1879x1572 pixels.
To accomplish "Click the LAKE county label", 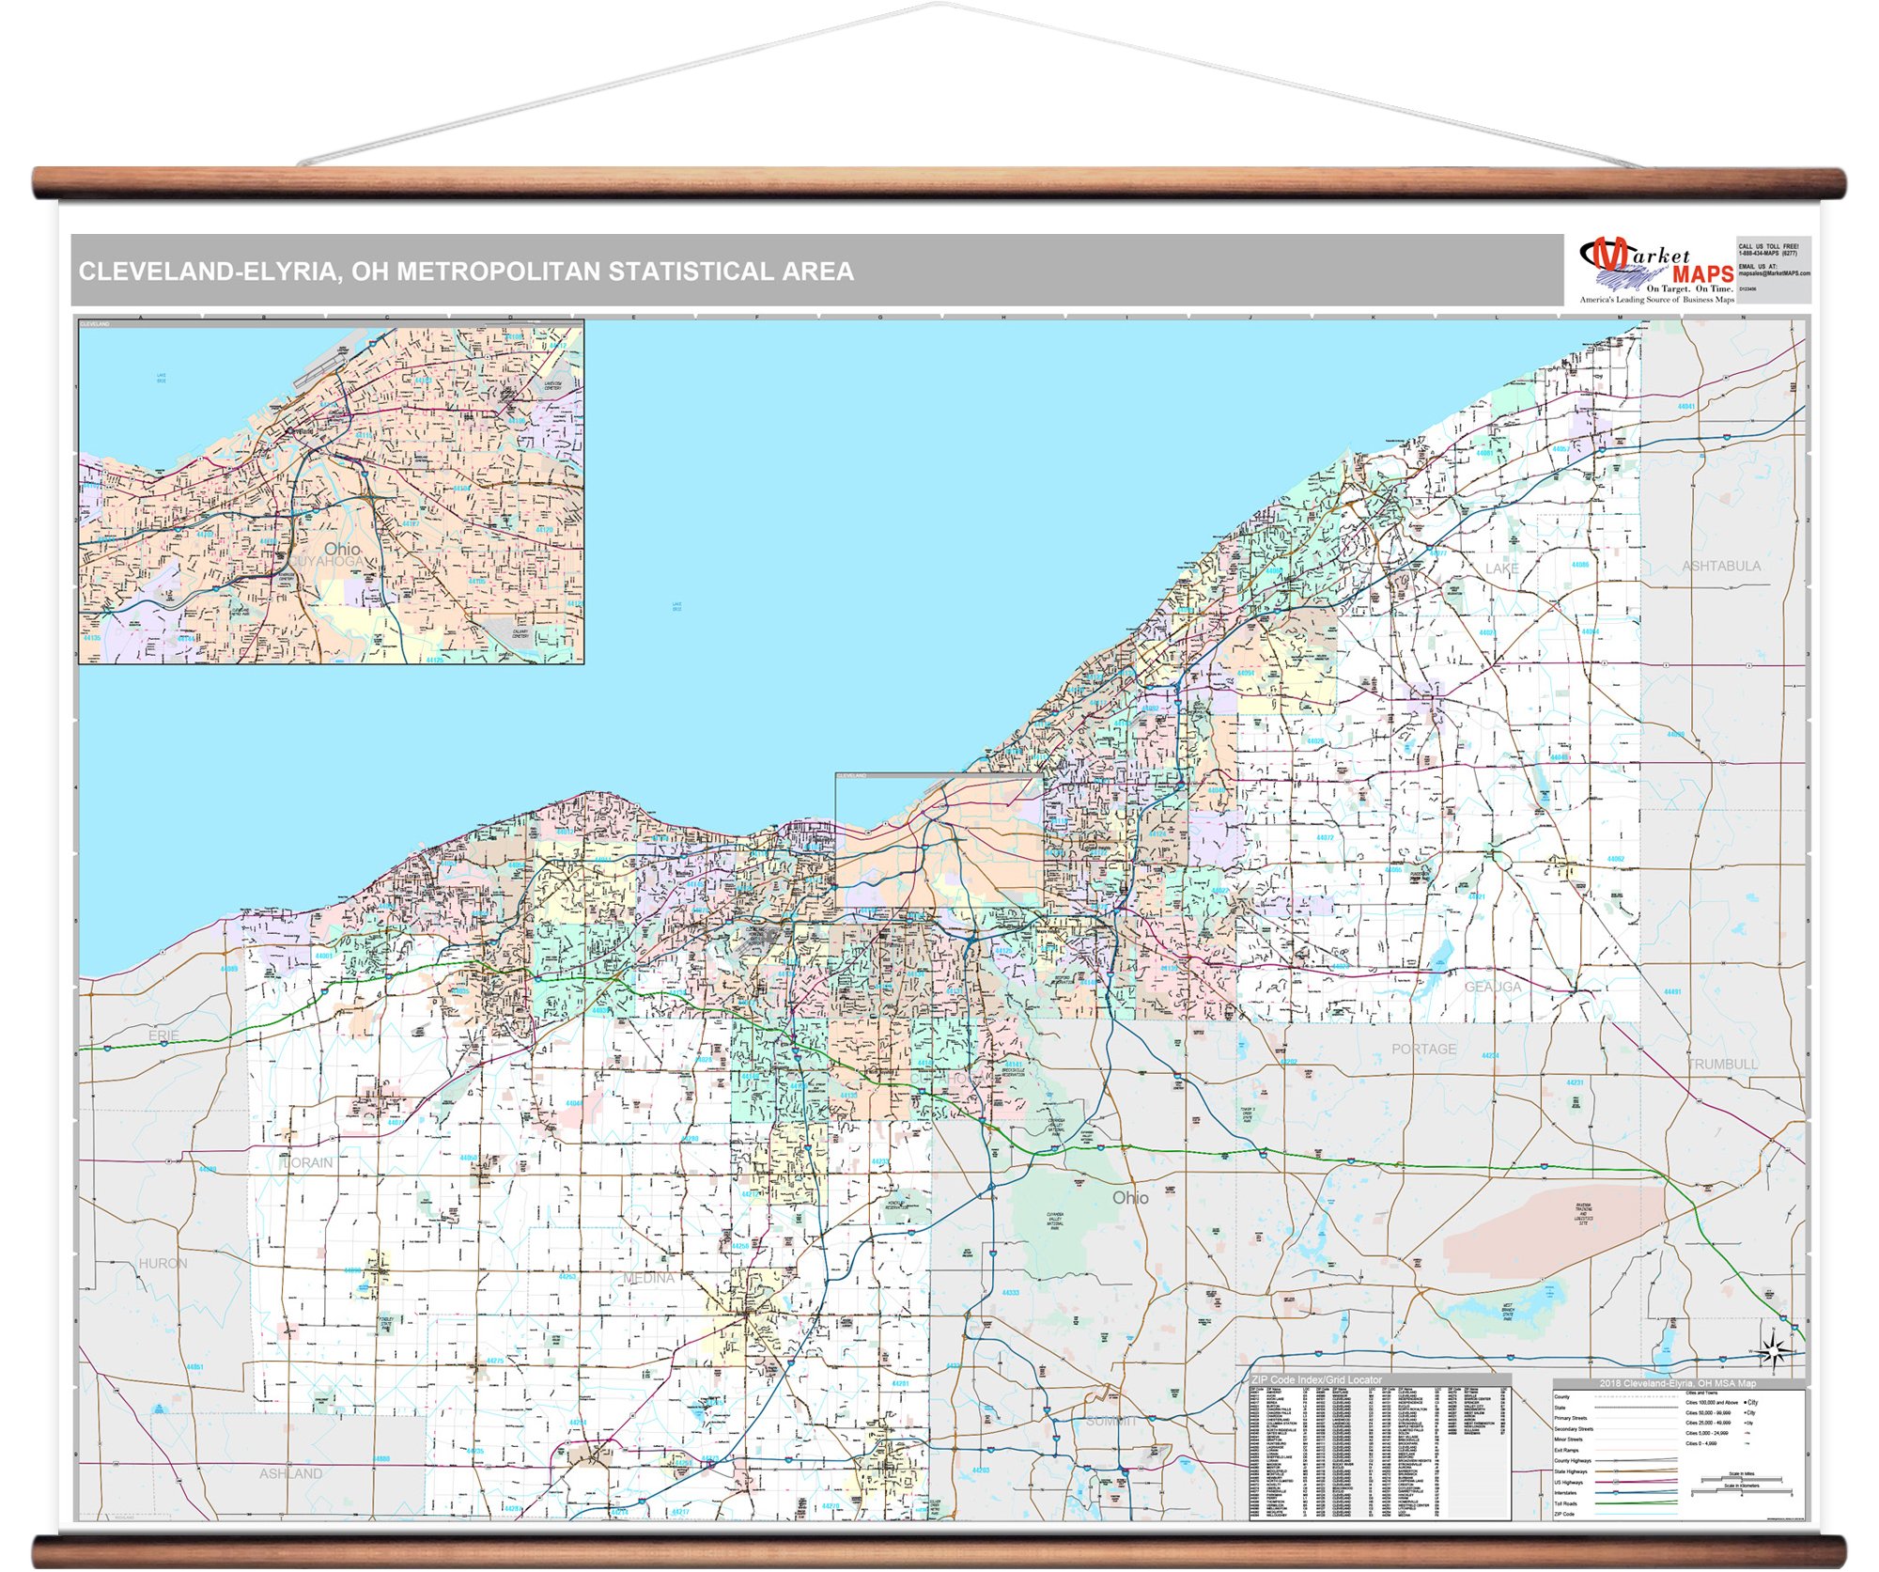I will 1501,568.
